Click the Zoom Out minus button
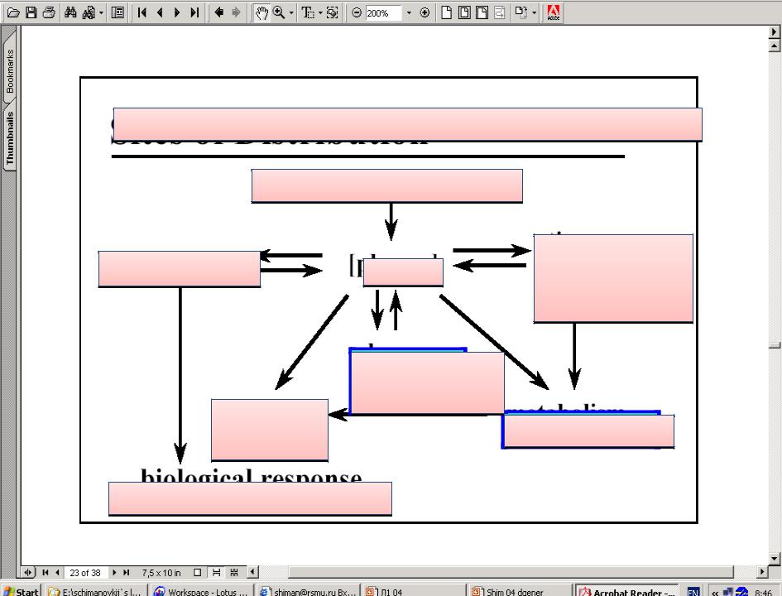 (x=356, y=12)
